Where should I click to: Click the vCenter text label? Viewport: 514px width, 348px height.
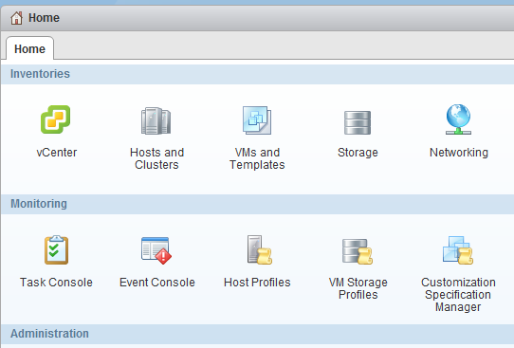(56, 153)
